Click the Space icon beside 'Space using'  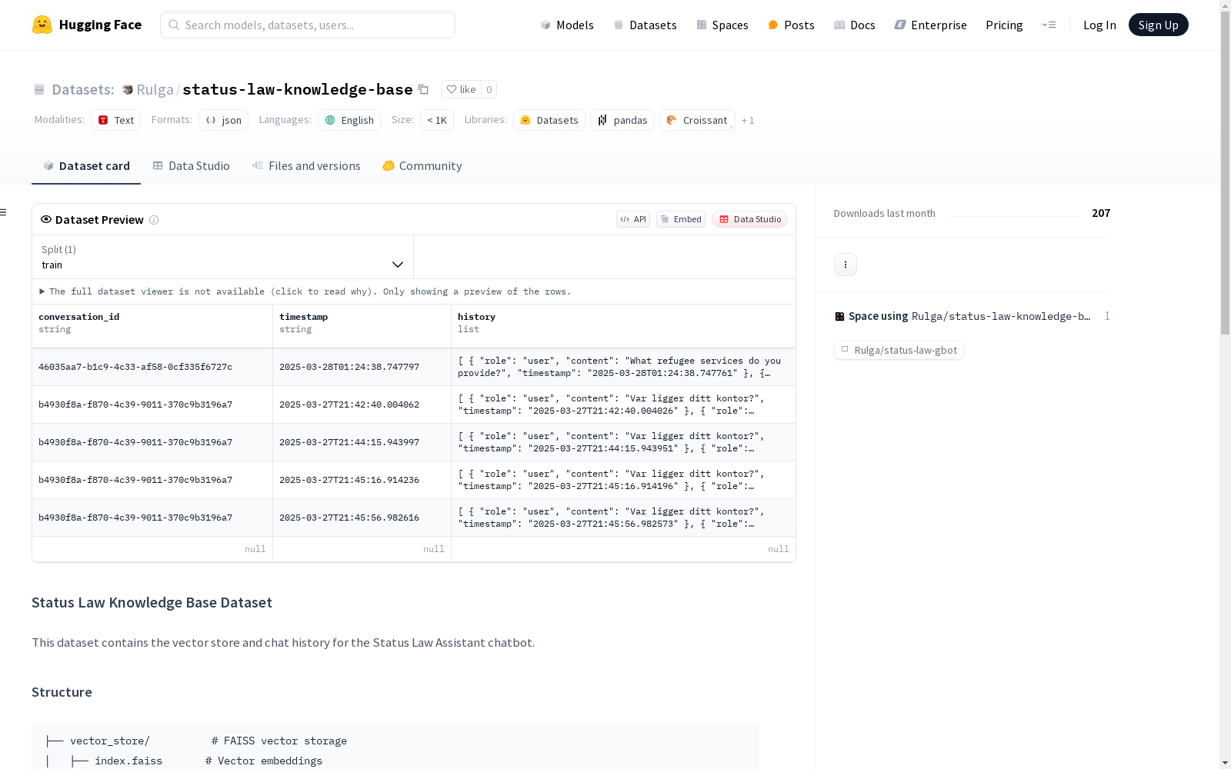(x=839, y=316)
